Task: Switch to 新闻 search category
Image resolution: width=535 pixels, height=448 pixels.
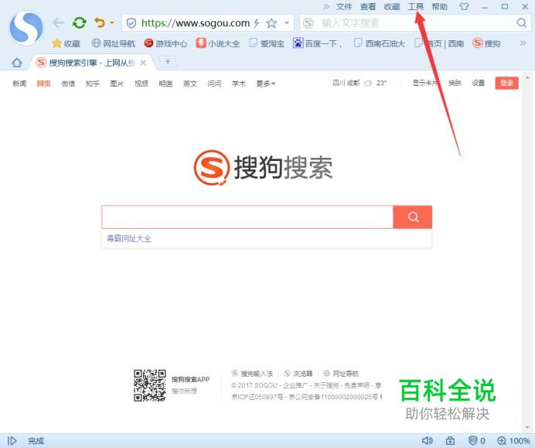Action: (19, 84)
